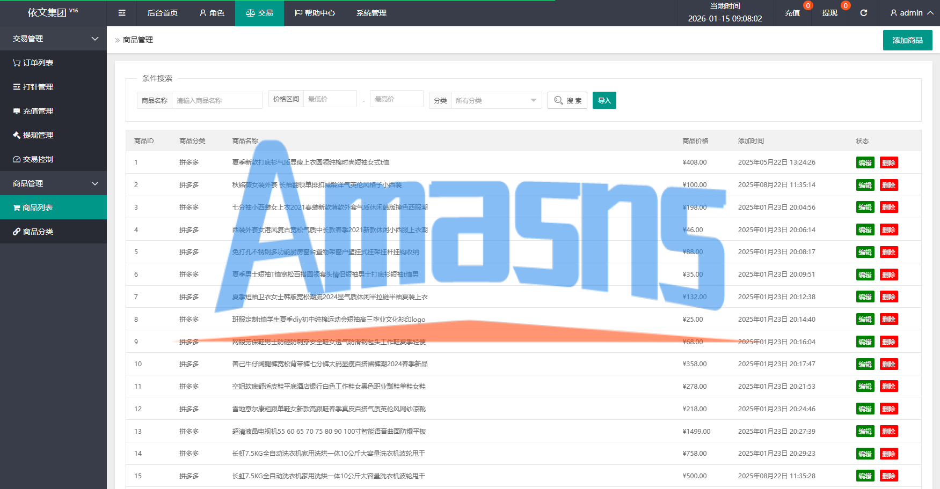Switch to the 后台首页 tab
The height and width of the screenshot is (489, 940).
coord(163,13)
